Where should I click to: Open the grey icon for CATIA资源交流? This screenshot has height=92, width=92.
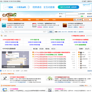[x=50, y=90]
